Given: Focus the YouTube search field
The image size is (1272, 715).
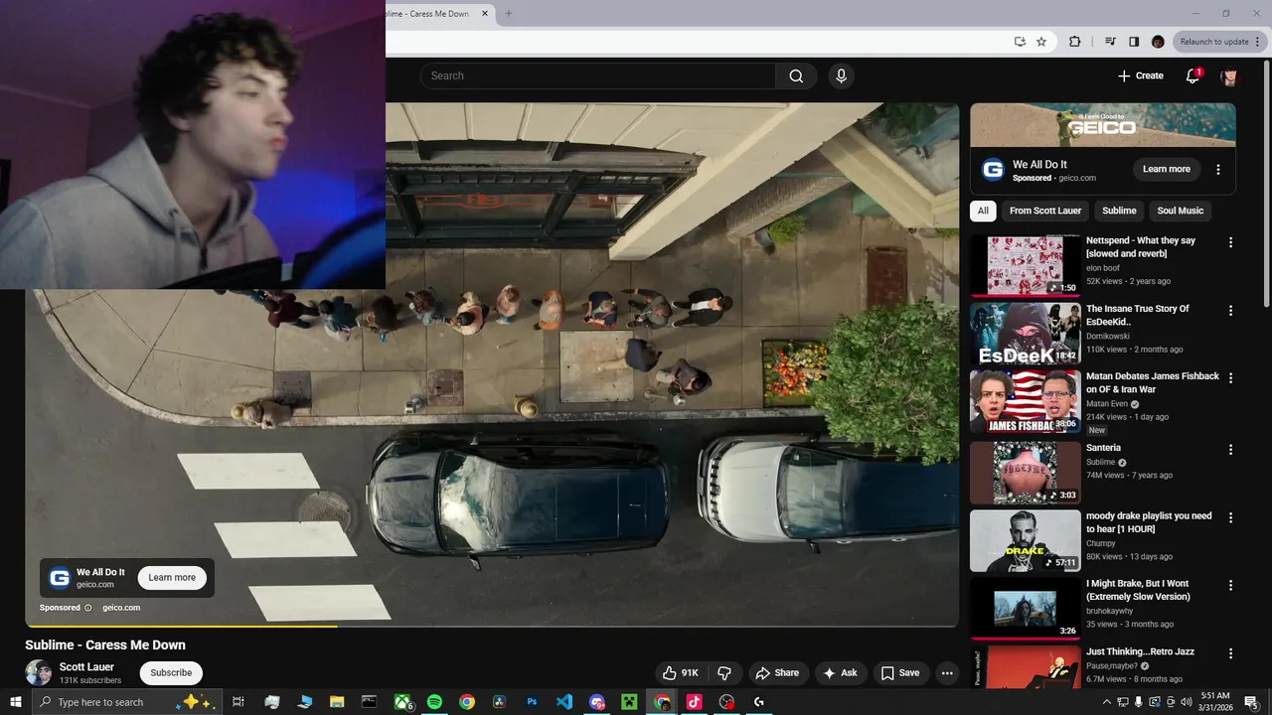Looking at the screenshot, I should (x=597, y=75).
